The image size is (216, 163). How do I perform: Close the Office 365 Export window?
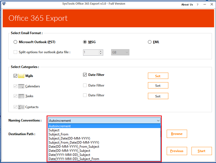pyautogui.click(x=212, y=4)
